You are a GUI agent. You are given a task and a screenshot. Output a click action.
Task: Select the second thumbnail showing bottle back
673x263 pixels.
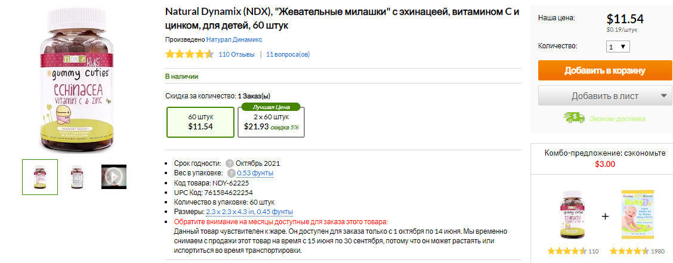click(x=77, y=177)
